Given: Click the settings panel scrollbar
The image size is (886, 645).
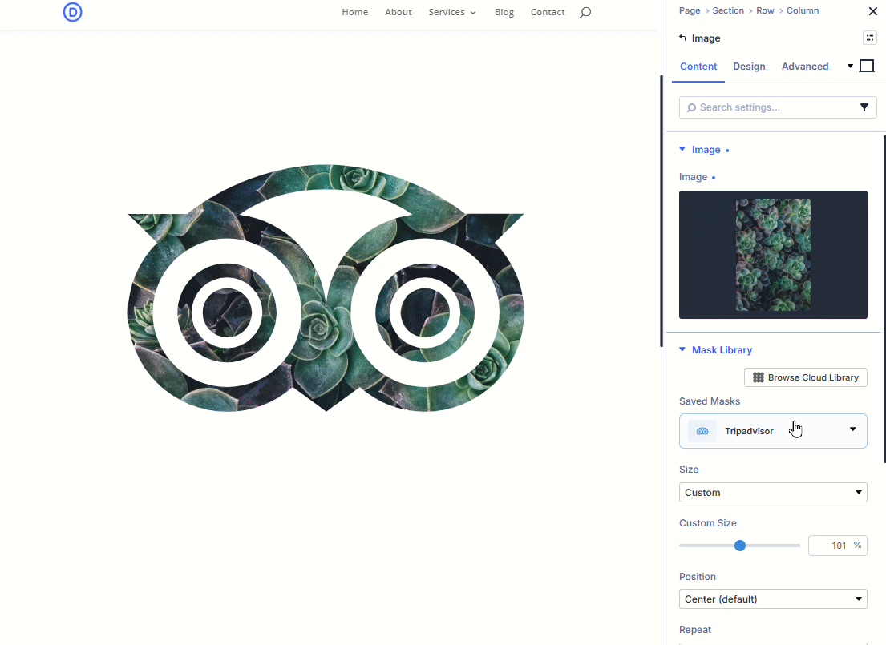Looking at the screenshot, I should click(884, 298).
